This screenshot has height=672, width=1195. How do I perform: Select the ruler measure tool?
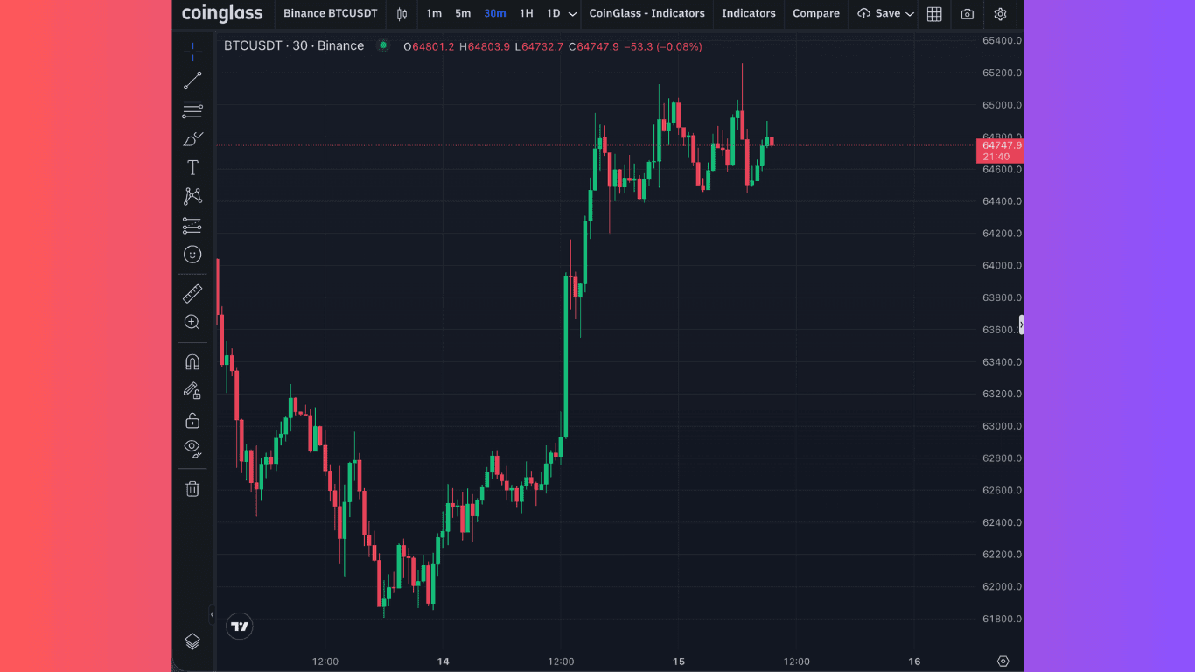[x=192, y=293]
